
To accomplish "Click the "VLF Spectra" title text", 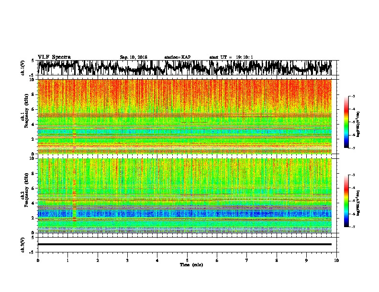I will click(x=54, y=57).
